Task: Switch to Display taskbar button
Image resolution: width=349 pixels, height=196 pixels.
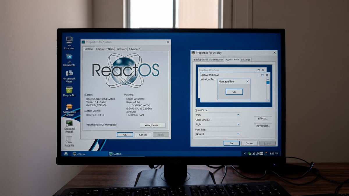Action: point(89,154)
